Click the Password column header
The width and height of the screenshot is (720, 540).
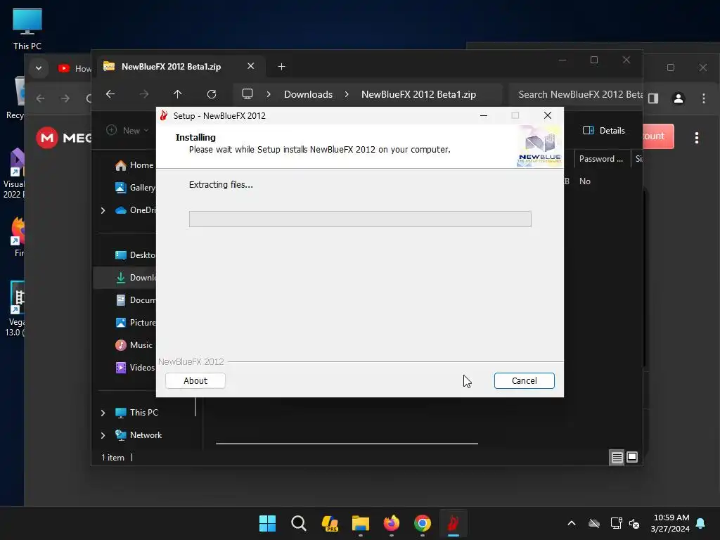coord(601,159)
